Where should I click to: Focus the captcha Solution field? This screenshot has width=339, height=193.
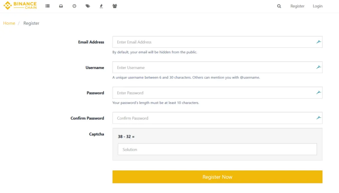point(217,149)
